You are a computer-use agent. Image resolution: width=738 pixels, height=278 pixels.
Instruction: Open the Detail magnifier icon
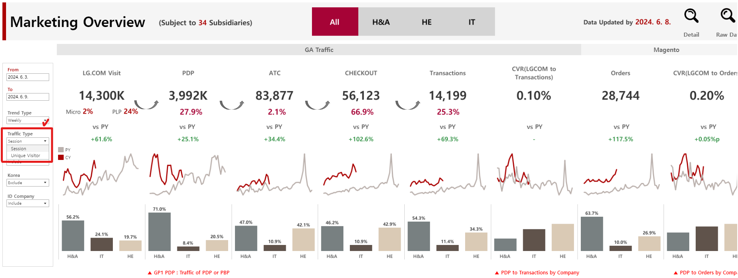[x=691, y=16]
